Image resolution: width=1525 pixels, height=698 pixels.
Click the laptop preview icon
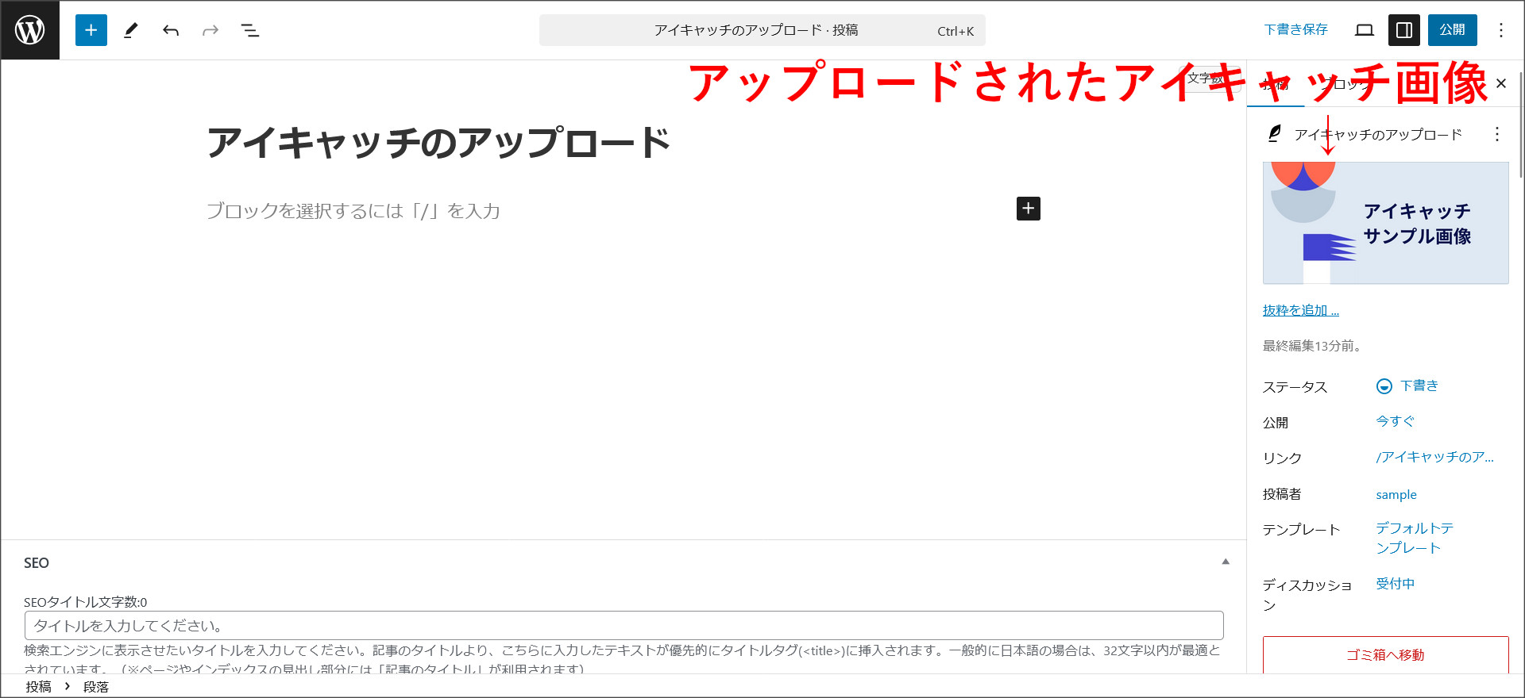pyautogui.click(x=1365, y=30)
